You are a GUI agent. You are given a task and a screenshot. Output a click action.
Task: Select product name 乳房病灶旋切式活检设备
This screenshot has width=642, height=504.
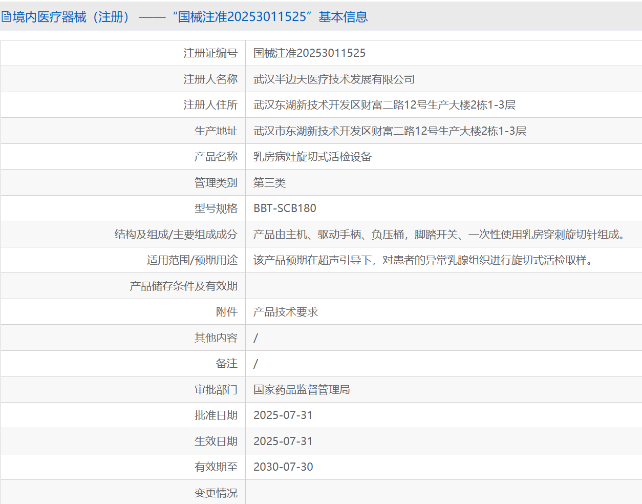tap(312, 157)
